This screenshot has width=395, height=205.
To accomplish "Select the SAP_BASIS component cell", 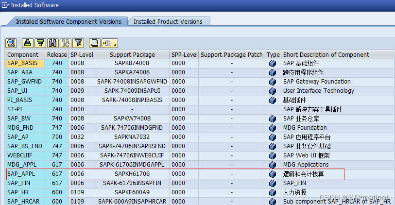I will [25, 63].
